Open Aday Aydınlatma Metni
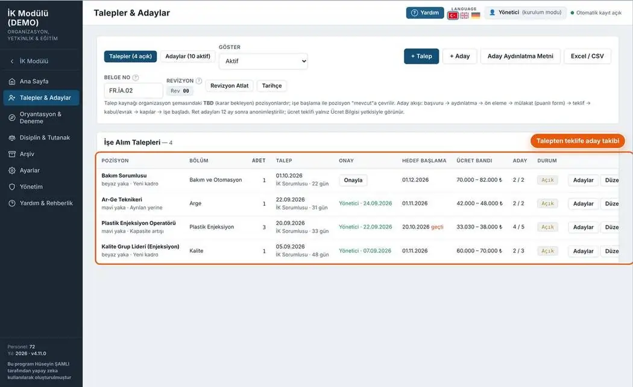 click(520, 57)
